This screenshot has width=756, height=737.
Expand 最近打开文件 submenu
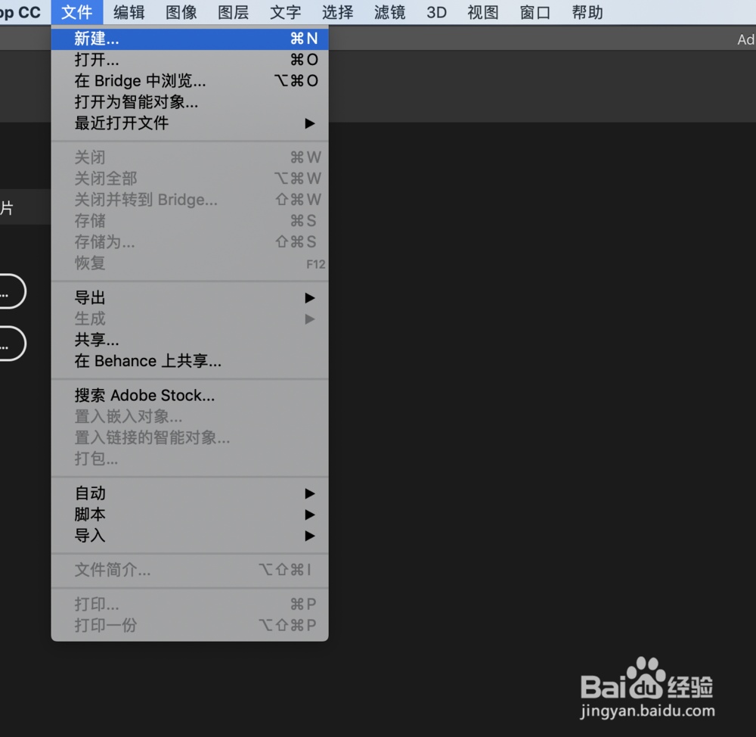pos(190,123)
